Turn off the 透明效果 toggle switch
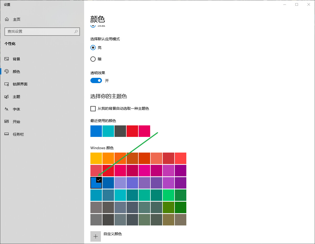The height and width of the screenshot is (244, 315). 96,80
